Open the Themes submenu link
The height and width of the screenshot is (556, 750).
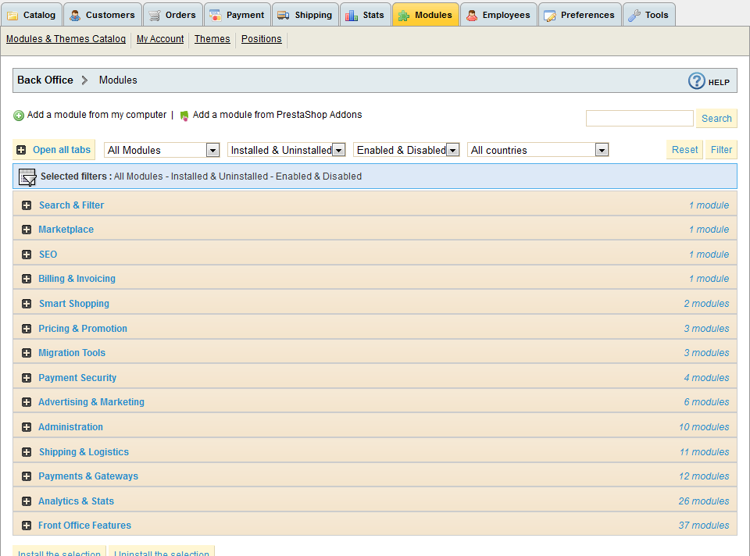tap(212, 39)
